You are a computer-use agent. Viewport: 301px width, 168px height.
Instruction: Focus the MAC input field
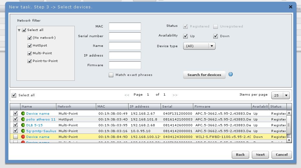coord(125,26)
